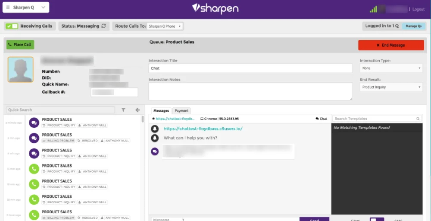Click ANTHONY NULL tag in the '13 min ago' entry
Screen dimensions: 431x221
[x=92, y=171]
